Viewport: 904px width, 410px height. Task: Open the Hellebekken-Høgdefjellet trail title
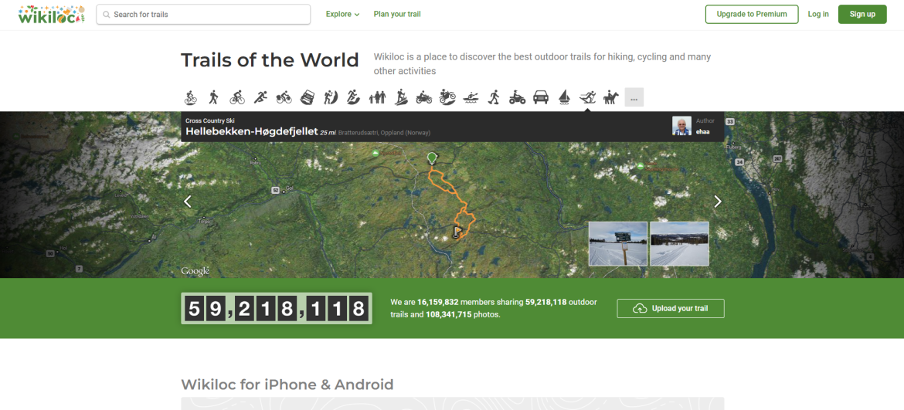251,131
